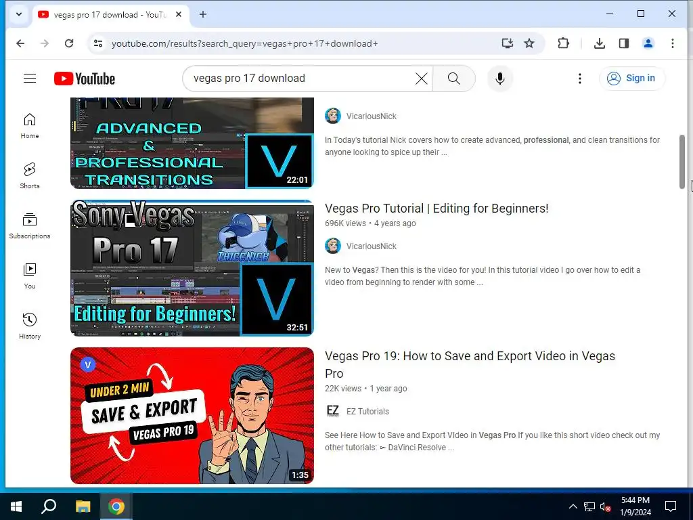The width and height of the screenshot is (693, 520).
Task: Open Advanced & Professional Transitions video thumbnail
Action: tap(192, 143)
